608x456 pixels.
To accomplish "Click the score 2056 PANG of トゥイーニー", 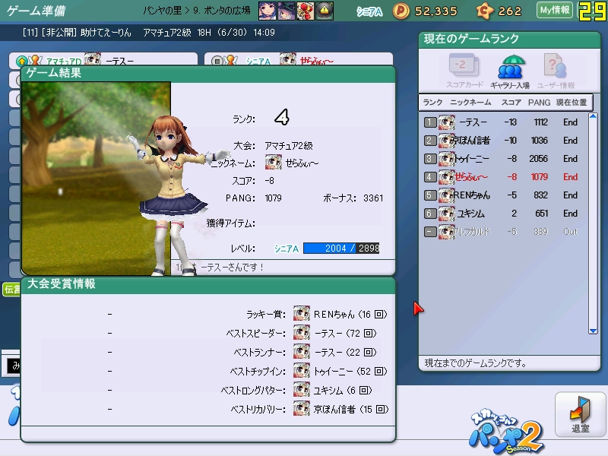I will (539, 159).
